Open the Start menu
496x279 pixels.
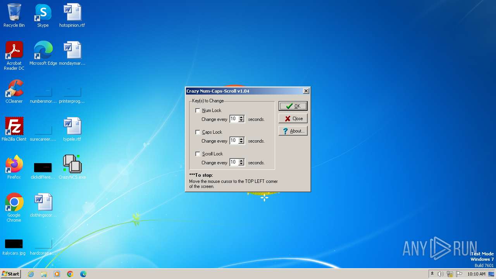[10, 274]
